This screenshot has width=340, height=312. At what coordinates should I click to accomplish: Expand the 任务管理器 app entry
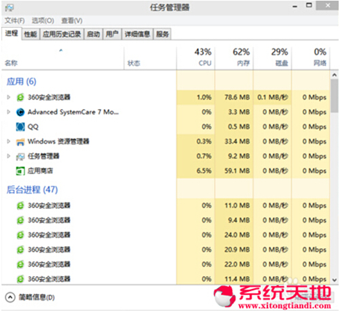(x=9, y=156)
